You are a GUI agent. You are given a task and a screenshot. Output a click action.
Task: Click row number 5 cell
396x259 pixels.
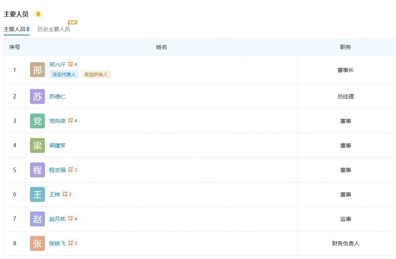(15, 170)
